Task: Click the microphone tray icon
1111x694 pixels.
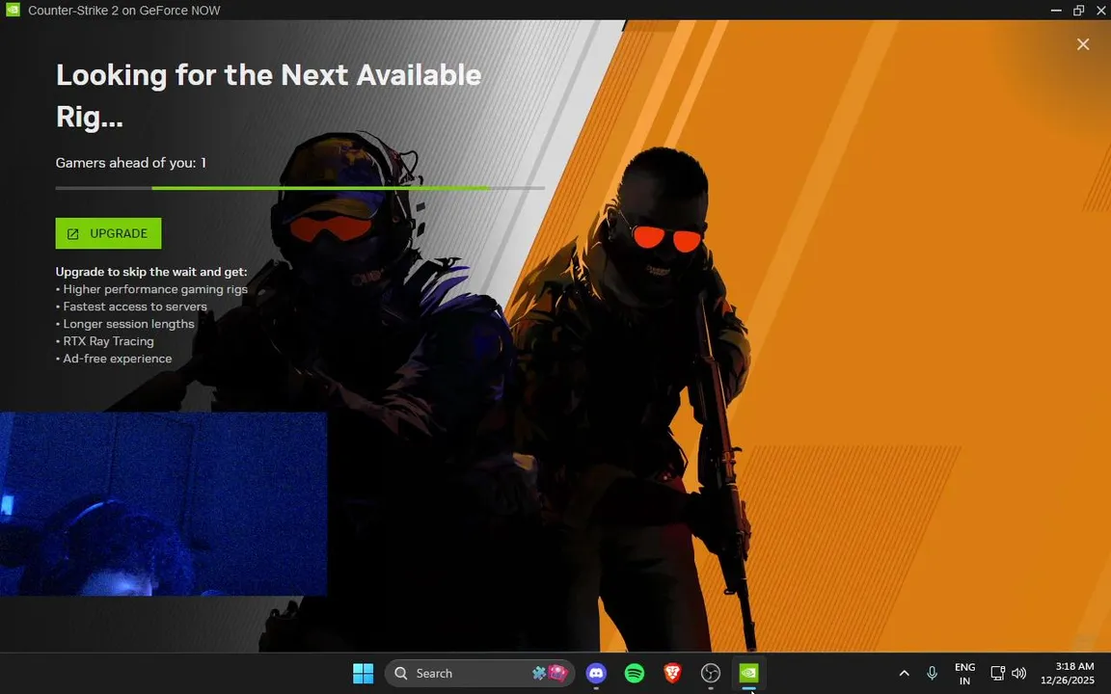Action: 932,673
